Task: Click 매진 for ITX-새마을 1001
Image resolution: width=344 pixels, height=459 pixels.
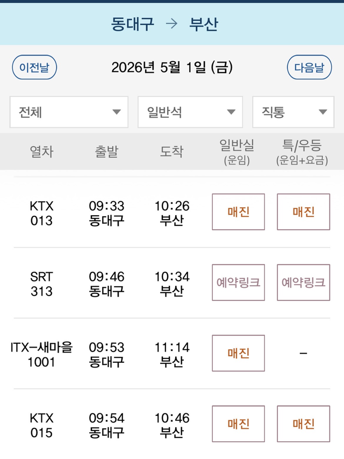Action: [238, 353]
